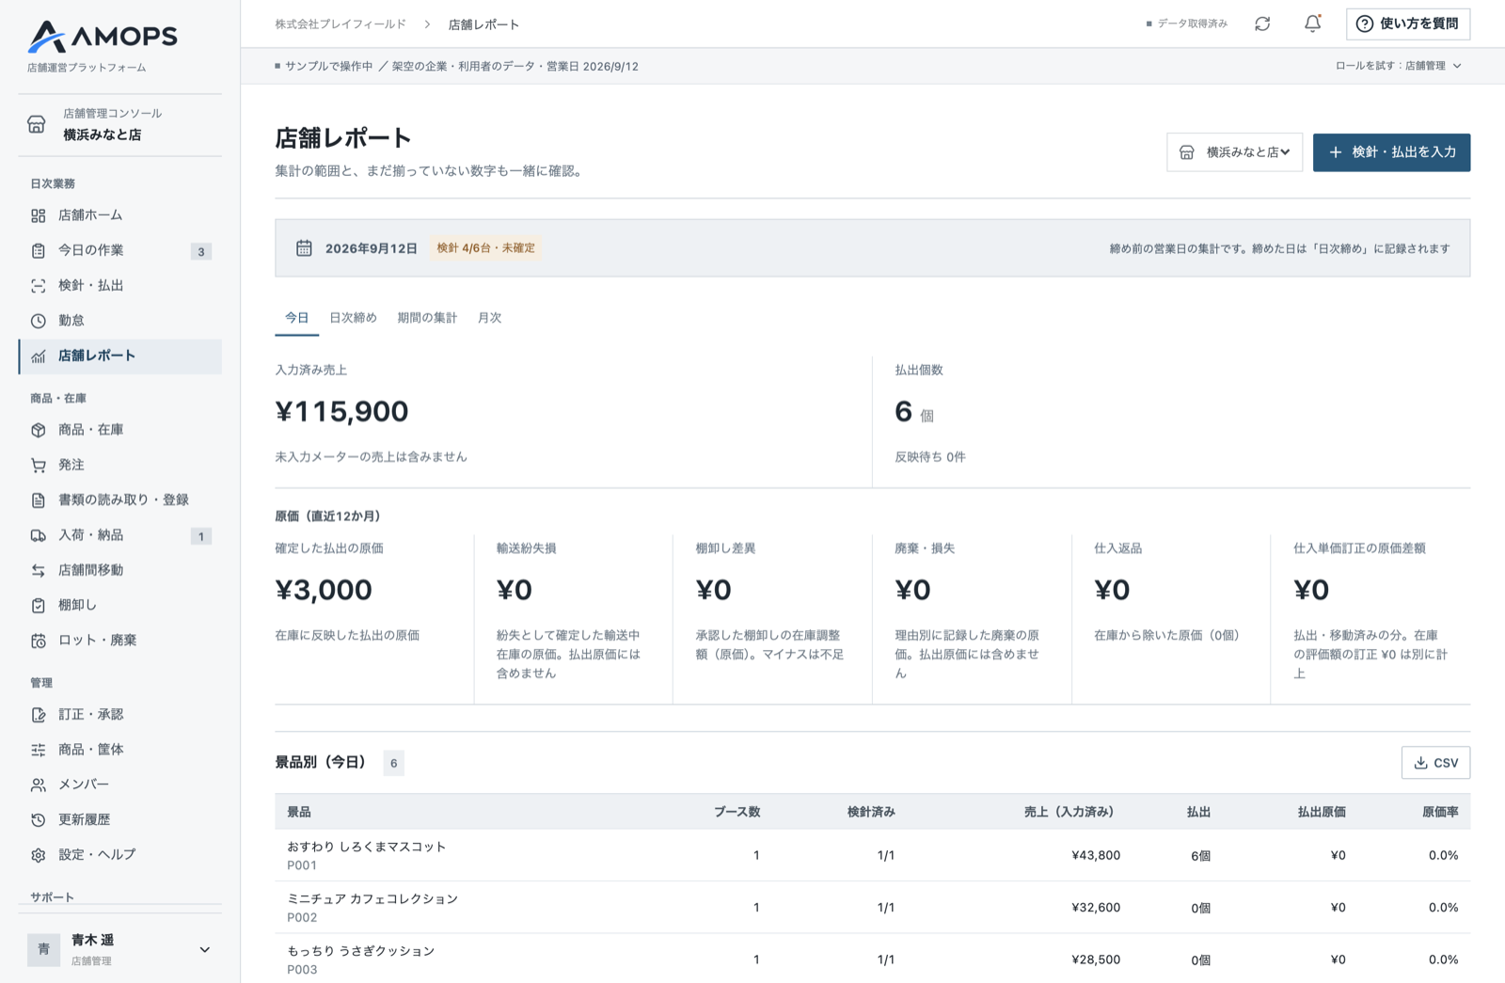This screenshot has height=983, width=1505.
Task: Click the ¥43,800 sales cell
Action: tap(1096, 855)
